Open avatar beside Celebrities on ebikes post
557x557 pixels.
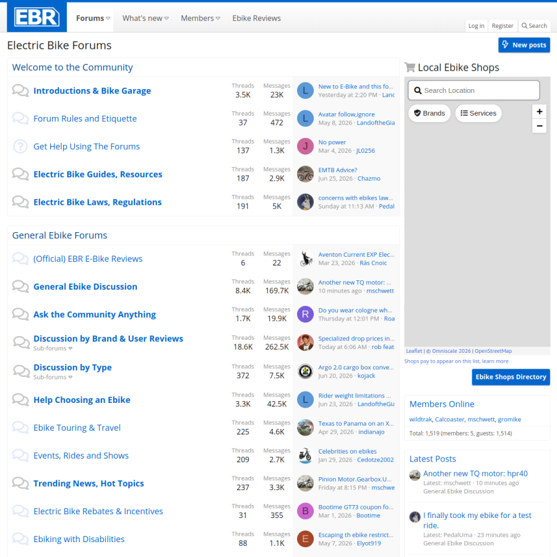(305, 456)
